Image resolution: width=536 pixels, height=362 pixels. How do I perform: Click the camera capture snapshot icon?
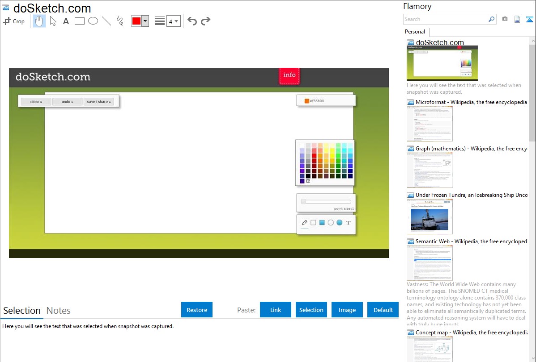coord(505,19)
